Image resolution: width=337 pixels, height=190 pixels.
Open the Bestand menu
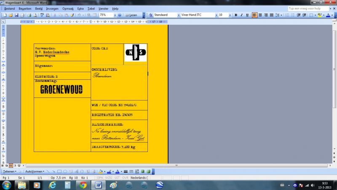[x=9, y=8]
